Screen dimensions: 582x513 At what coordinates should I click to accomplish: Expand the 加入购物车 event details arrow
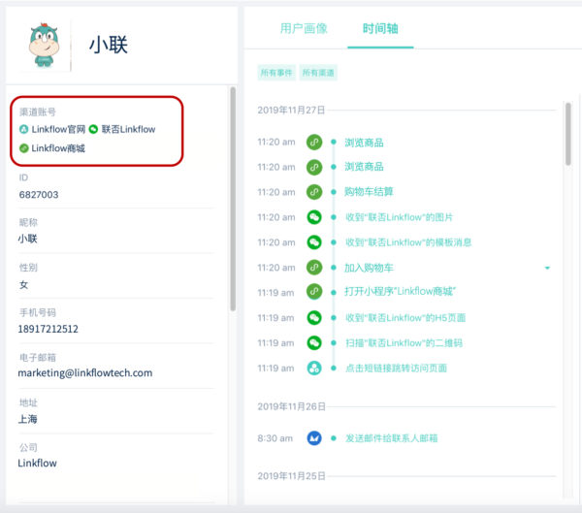point(547,268)
